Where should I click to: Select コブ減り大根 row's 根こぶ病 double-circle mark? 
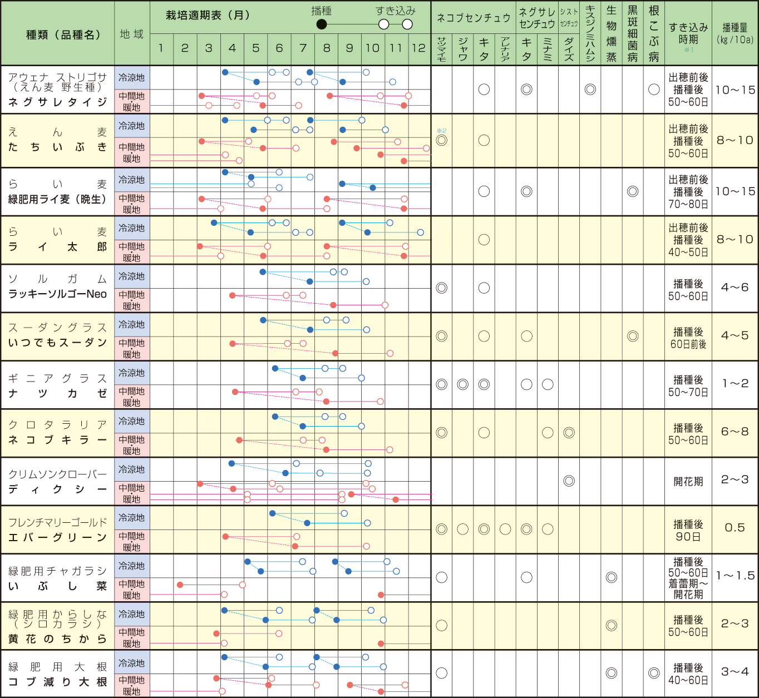(654, 673)
